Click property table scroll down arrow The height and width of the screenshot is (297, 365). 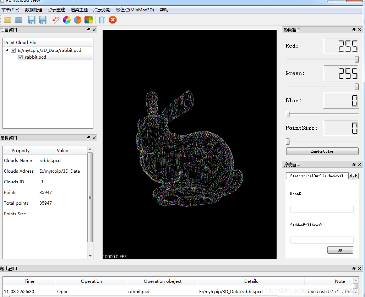tap(90, 256)
